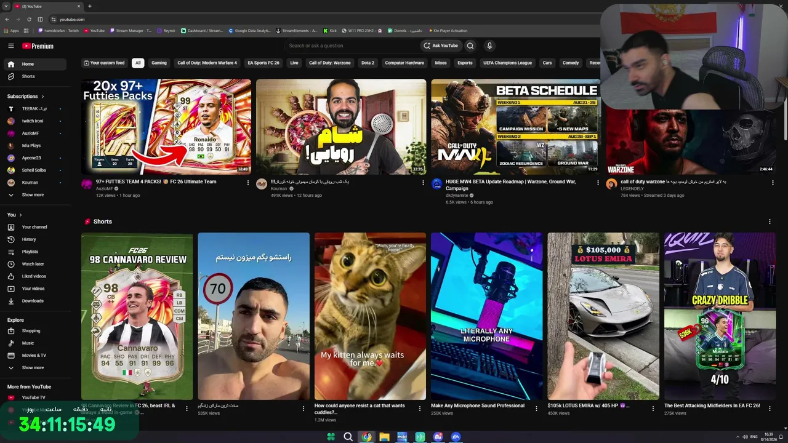Open 'Your custom feed' chip

(103, 63)
